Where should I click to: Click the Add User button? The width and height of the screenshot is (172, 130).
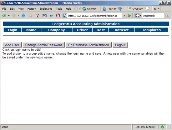[x=12, y=45]
